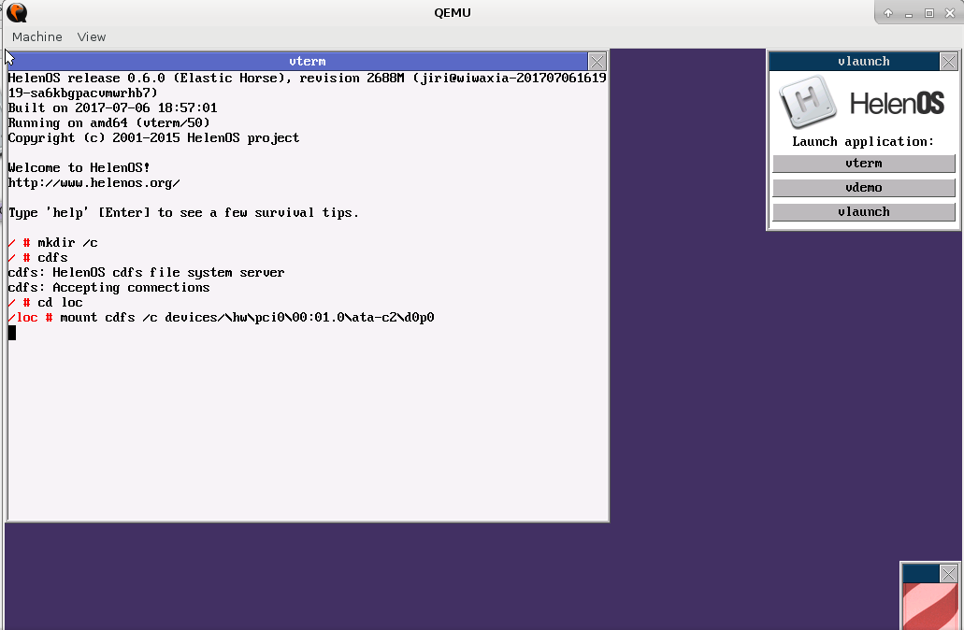Screen dimensions: 964x630
Task: Close the QEMU window
Action: click(950, 13)
